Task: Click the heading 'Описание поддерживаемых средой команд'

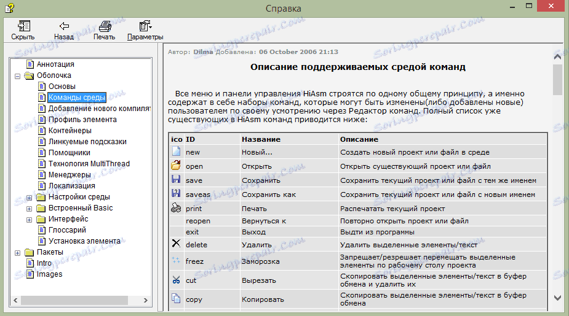Action: [358, 67]
